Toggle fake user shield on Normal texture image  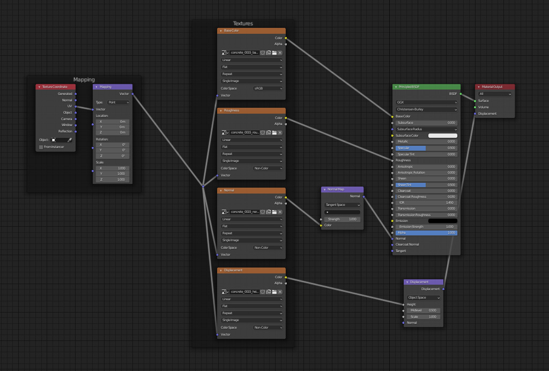tap(263, 212)
